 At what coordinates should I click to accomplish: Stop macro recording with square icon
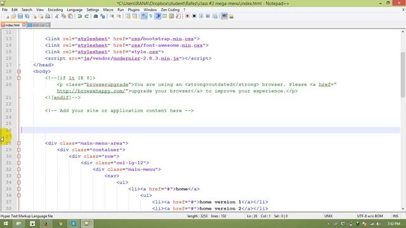(x=194, y=16)
